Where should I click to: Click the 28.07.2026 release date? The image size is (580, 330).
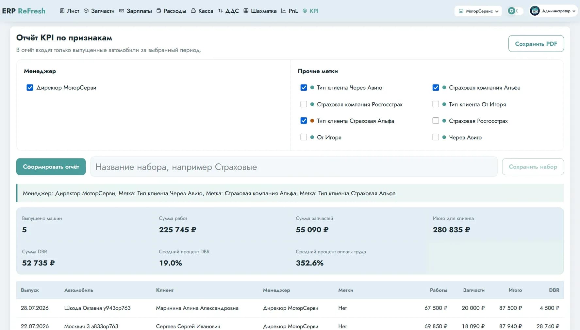point(35,308)
